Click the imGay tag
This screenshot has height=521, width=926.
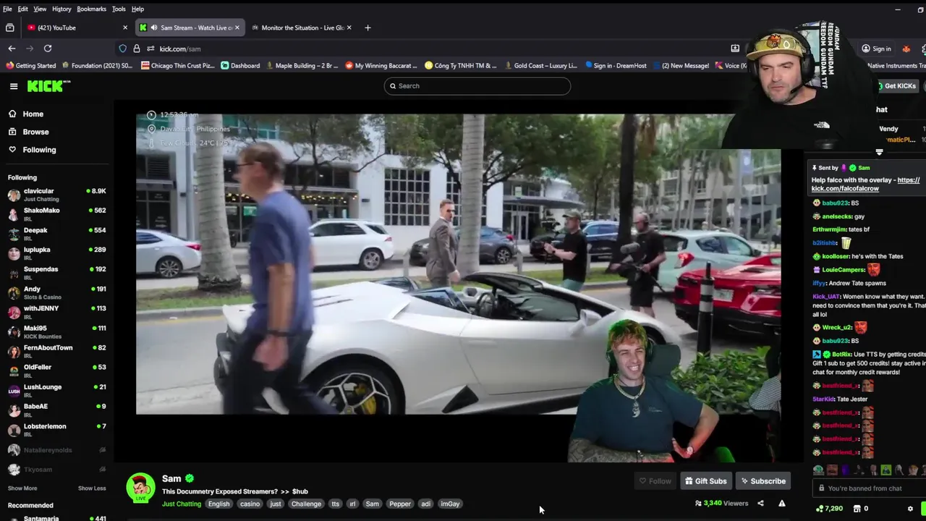(450, 504)
